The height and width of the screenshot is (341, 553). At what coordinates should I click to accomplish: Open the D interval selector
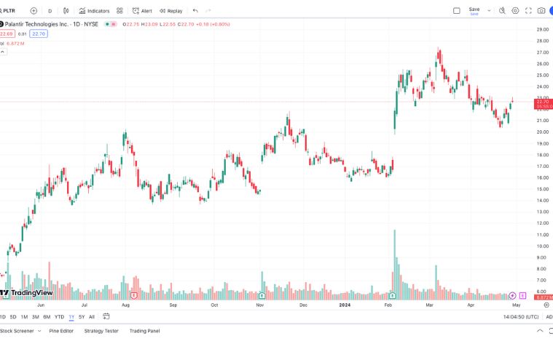coord(50,11)
